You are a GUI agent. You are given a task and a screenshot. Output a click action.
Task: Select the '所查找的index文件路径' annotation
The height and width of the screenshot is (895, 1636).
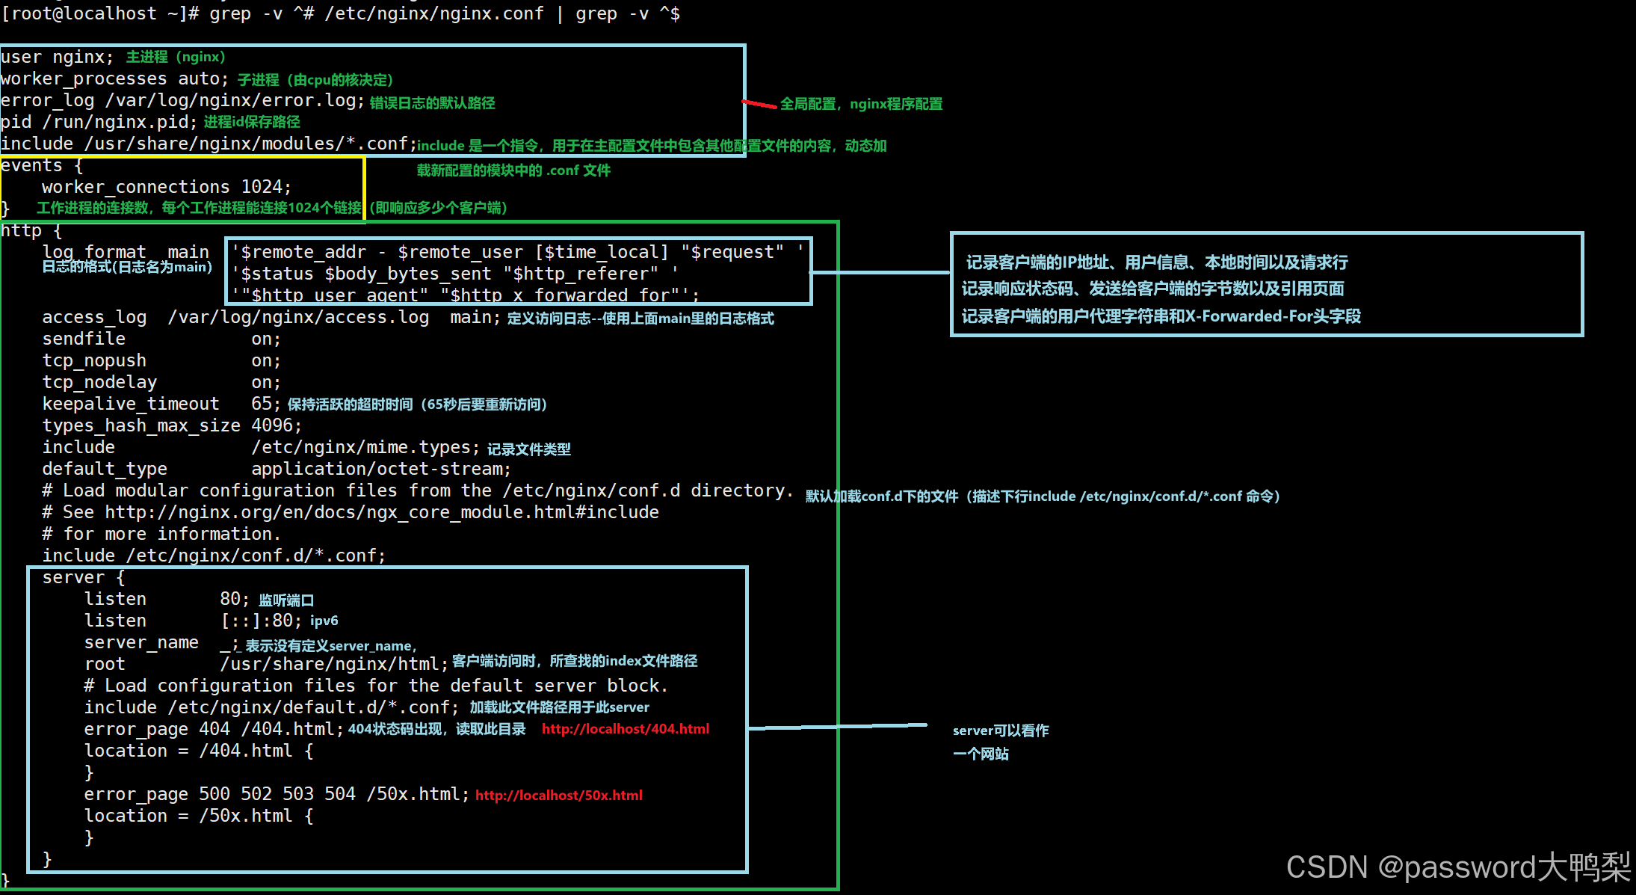click(575, 661)
